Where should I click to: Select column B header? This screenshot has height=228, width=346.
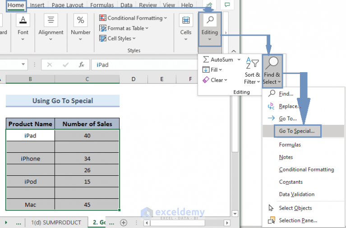31,79
